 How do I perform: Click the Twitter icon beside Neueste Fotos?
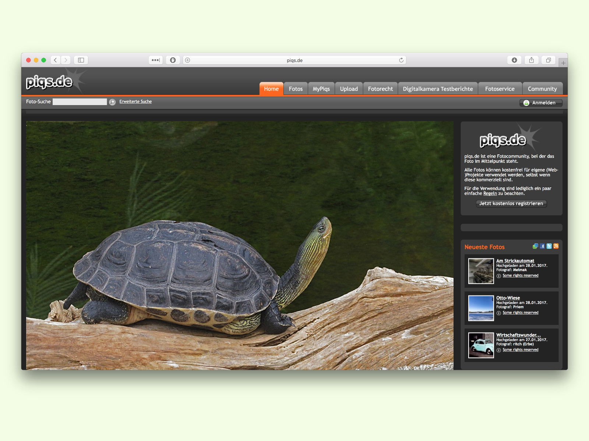point(549,246)
